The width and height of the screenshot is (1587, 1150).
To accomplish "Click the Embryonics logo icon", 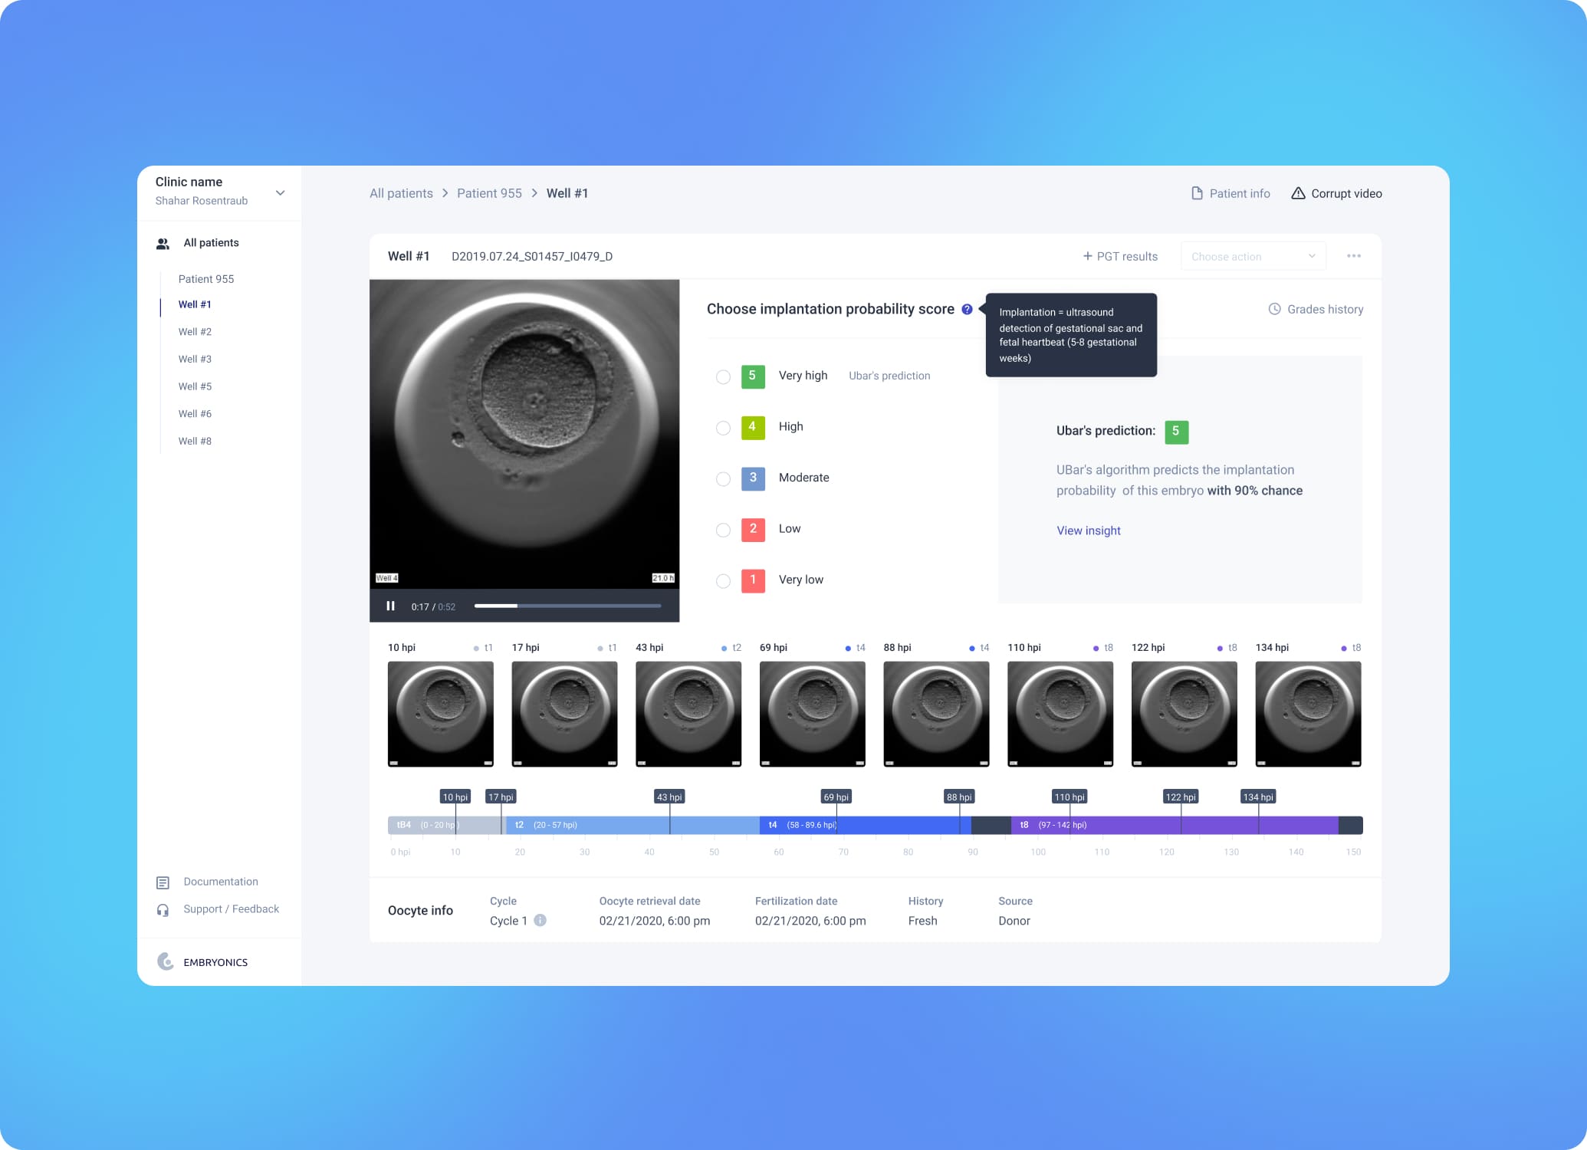I will [x=166, y=961].
